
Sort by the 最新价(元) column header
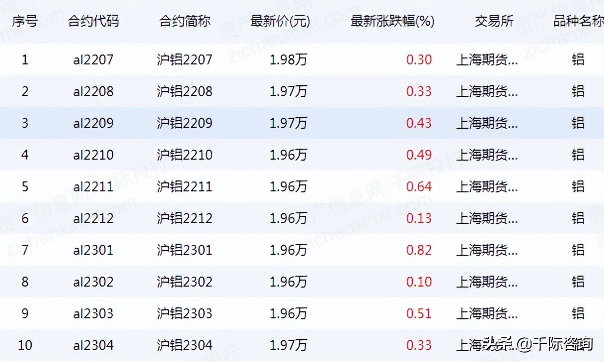pyautogui.click(x=280, y=21)
